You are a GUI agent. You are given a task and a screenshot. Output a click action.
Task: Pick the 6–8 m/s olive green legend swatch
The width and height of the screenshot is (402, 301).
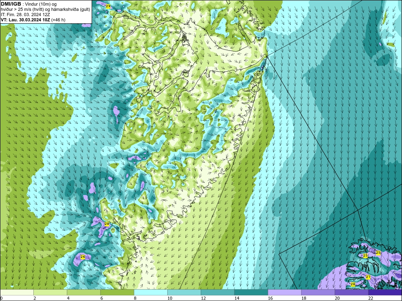(x=117, y=292)
